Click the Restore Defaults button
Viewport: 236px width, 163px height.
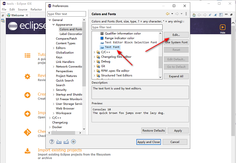click(154, 131)
